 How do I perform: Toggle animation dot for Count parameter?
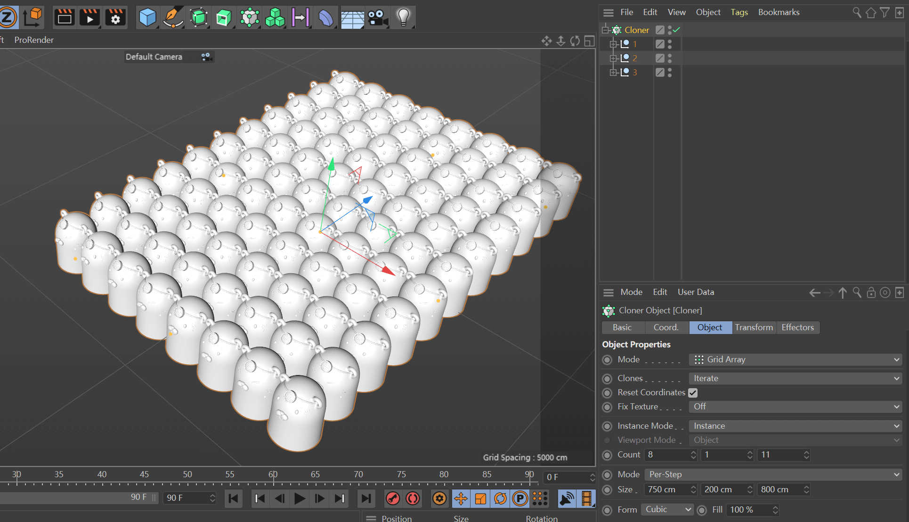click(x=608, y=455)
